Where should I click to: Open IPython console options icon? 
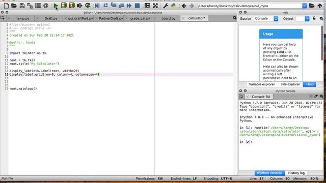pyautogui.click(x=321, y=96)
